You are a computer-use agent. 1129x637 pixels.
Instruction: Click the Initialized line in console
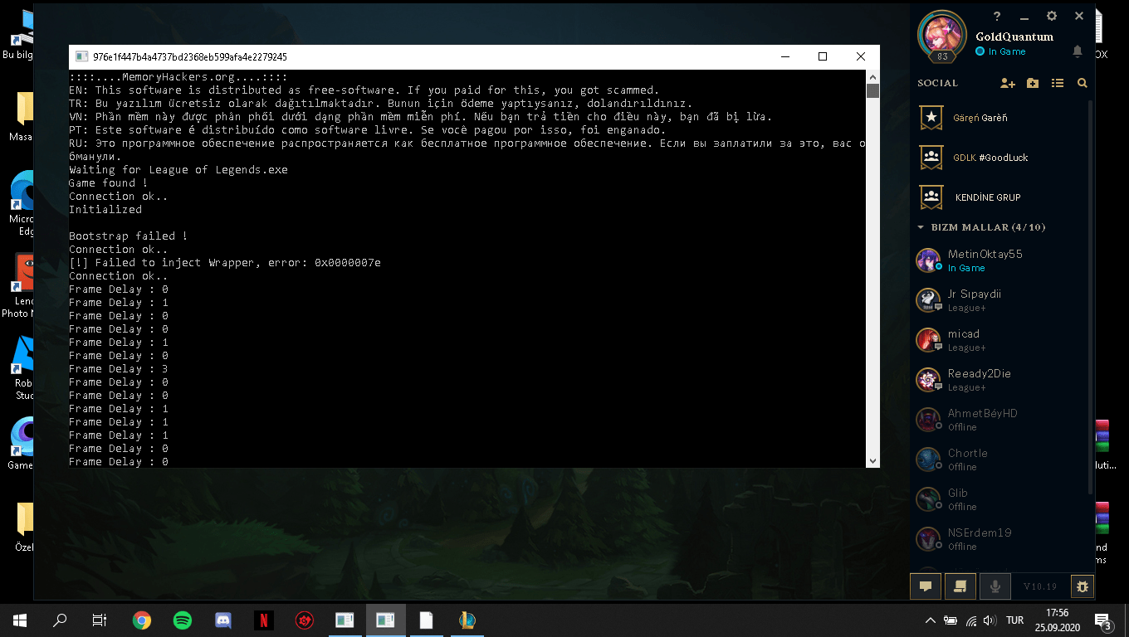pyautogui.click(x=105, y=210)
